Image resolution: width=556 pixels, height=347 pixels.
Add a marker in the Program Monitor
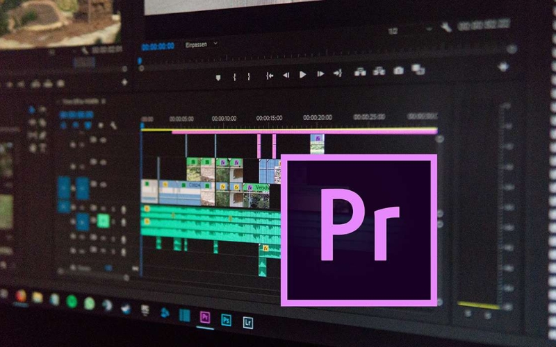(218, 76)
